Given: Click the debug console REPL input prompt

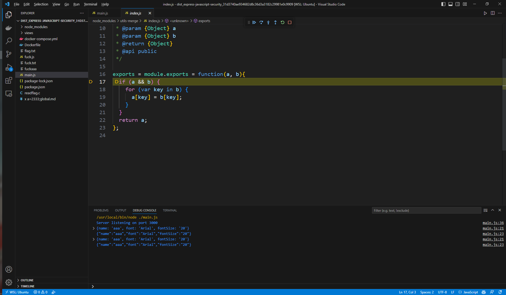Looking at the screenshot, I should click(298, 286).
